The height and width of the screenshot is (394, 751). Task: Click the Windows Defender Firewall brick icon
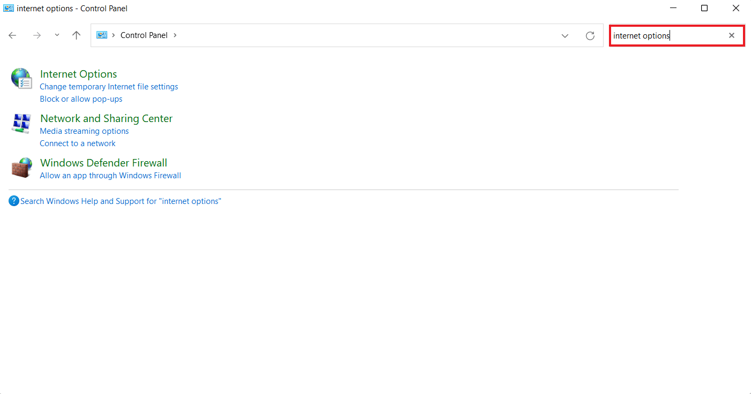pos(21,168)
